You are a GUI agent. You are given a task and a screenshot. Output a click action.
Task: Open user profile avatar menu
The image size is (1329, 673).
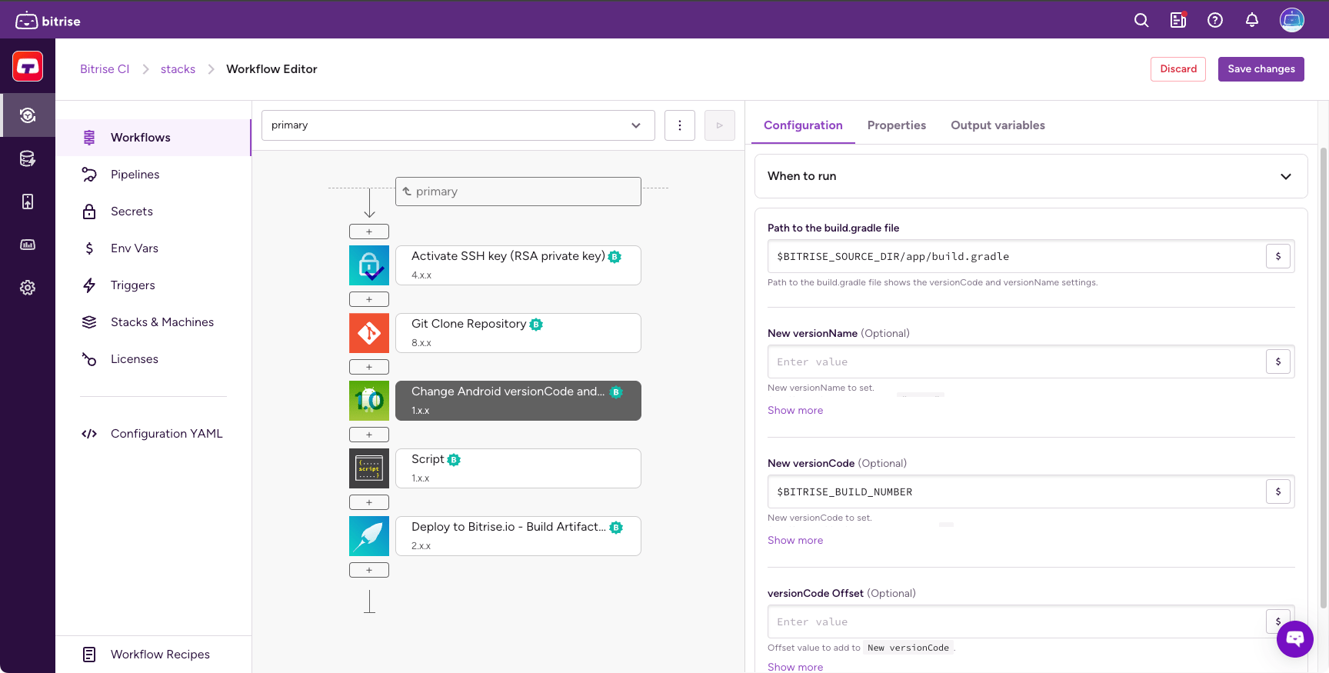coord(1292,20)
